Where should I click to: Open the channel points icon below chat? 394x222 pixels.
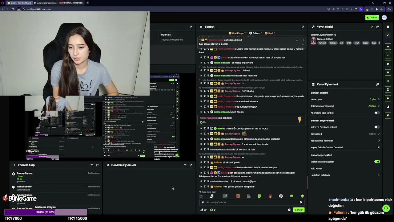[x=203, y=210]
